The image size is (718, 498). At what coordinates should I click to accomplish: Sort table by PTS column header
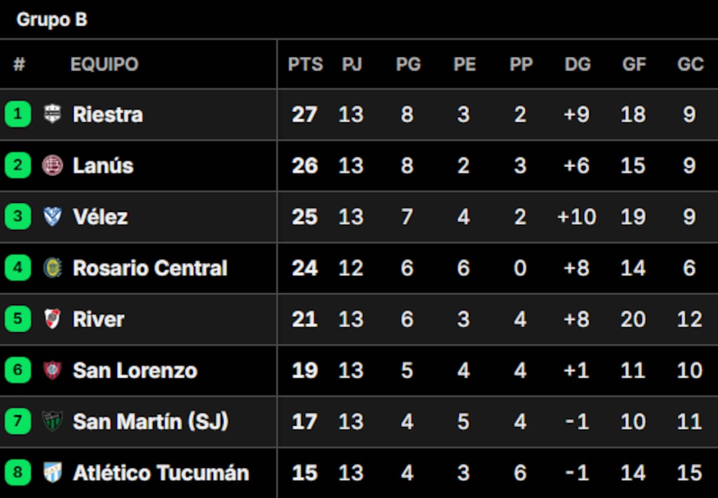coord(305,64)
